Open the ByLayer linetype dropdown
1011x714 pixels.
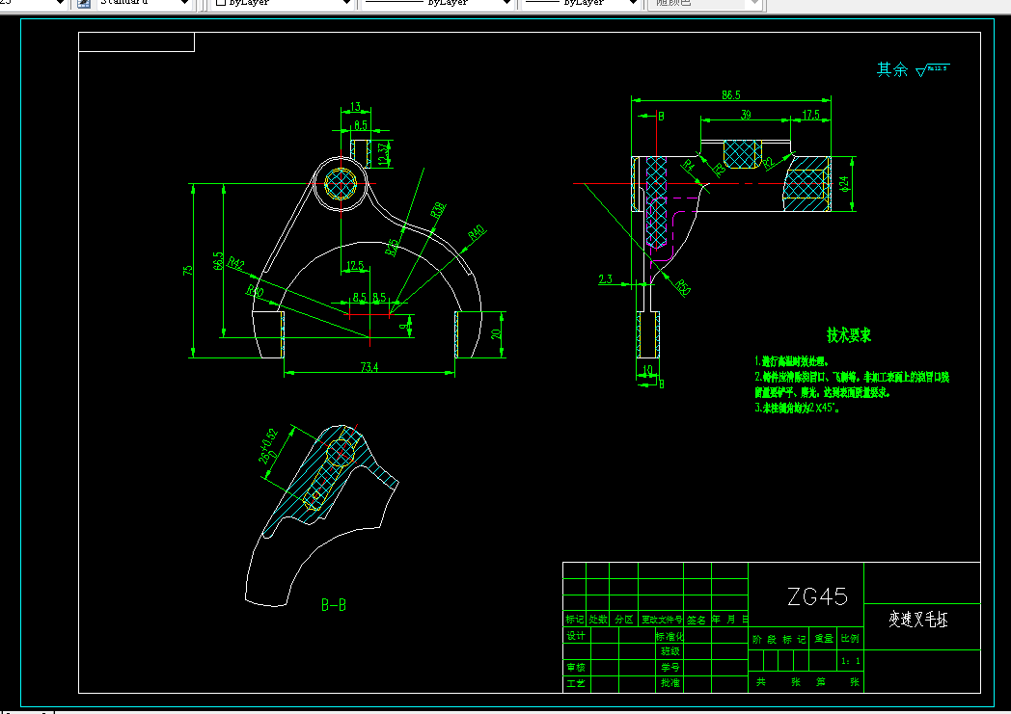click(437, 3)
